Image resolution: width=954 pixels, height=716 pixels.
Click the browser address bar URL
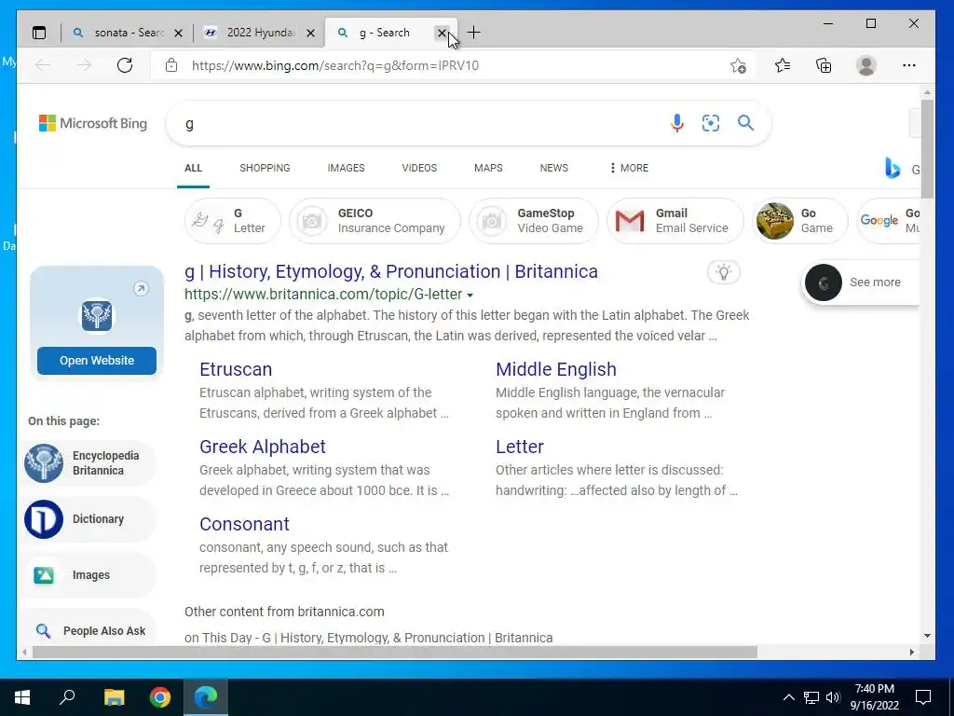pyautogui.click(x=335, y=66)
